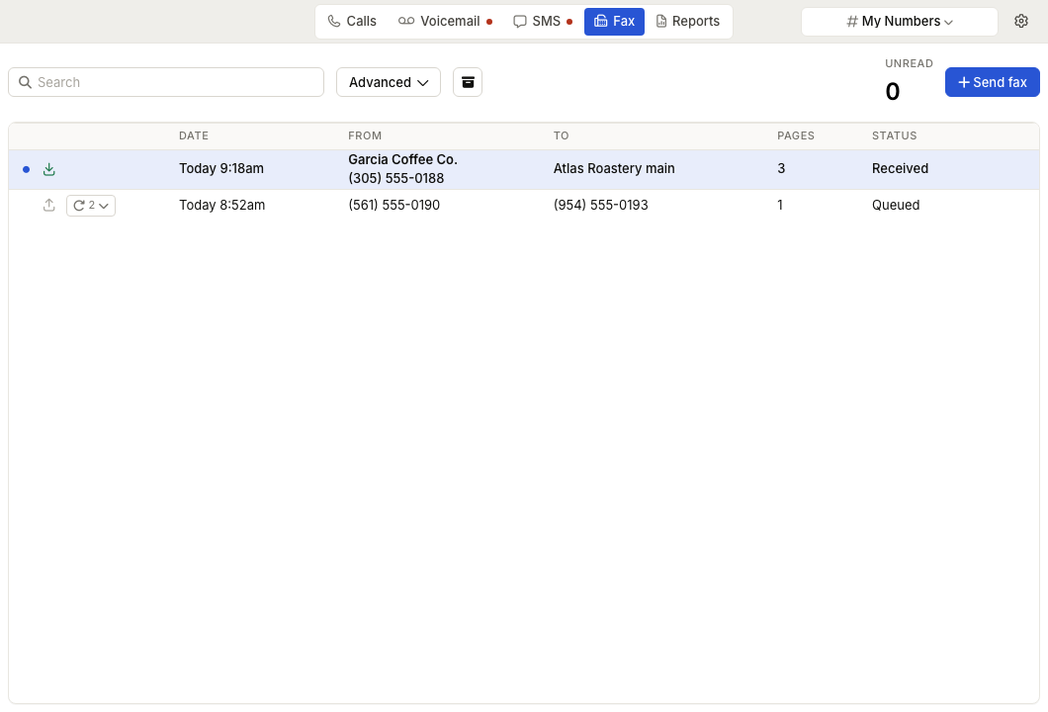Expand the retry attempts dropdown showing 2
Screen dimensions: 1048x712
(91, 206)
